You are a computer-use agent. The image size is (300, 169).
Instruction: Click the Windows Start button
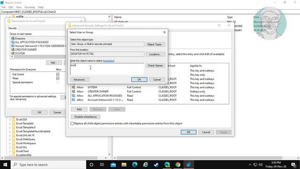point(5,165)
